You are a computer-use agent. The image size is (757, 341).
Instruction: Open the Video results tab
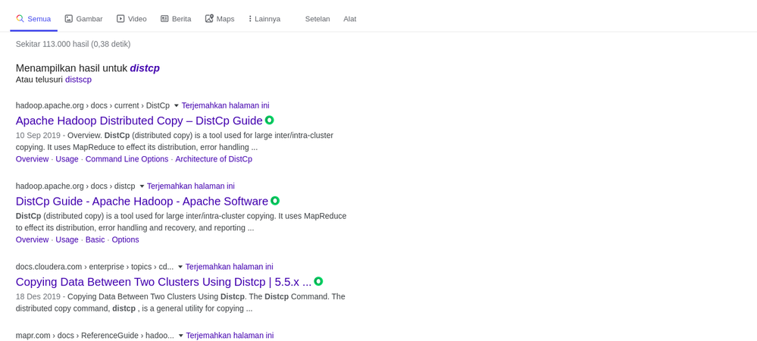(131, 19)
